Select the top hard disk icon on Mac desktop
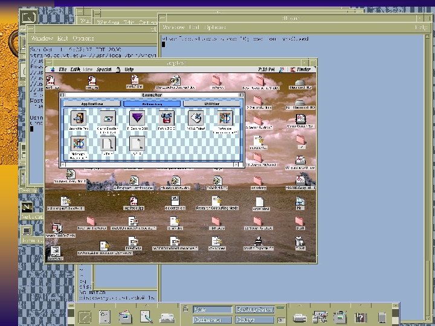The width and height of the screenshot is (435, 326). coord(300,82)
